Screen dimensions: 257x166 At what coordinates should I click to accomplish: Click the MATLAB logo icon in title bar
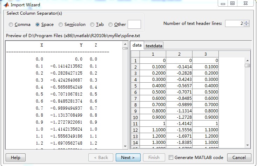coord(6,5)
